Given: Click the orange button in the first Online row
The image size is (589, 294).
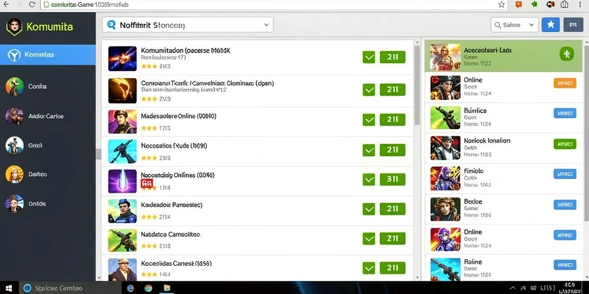Looking at the screenshot, I should (x=565, y=83).
